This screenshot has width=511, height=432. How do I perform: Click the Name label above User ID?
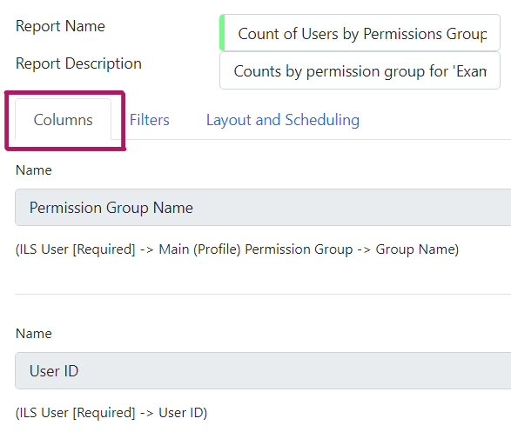click(34, 334)
